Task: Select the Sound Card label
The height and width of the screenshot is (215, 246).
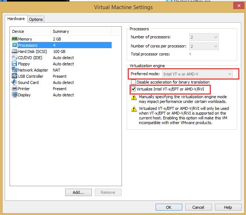Action: (28, 82)
